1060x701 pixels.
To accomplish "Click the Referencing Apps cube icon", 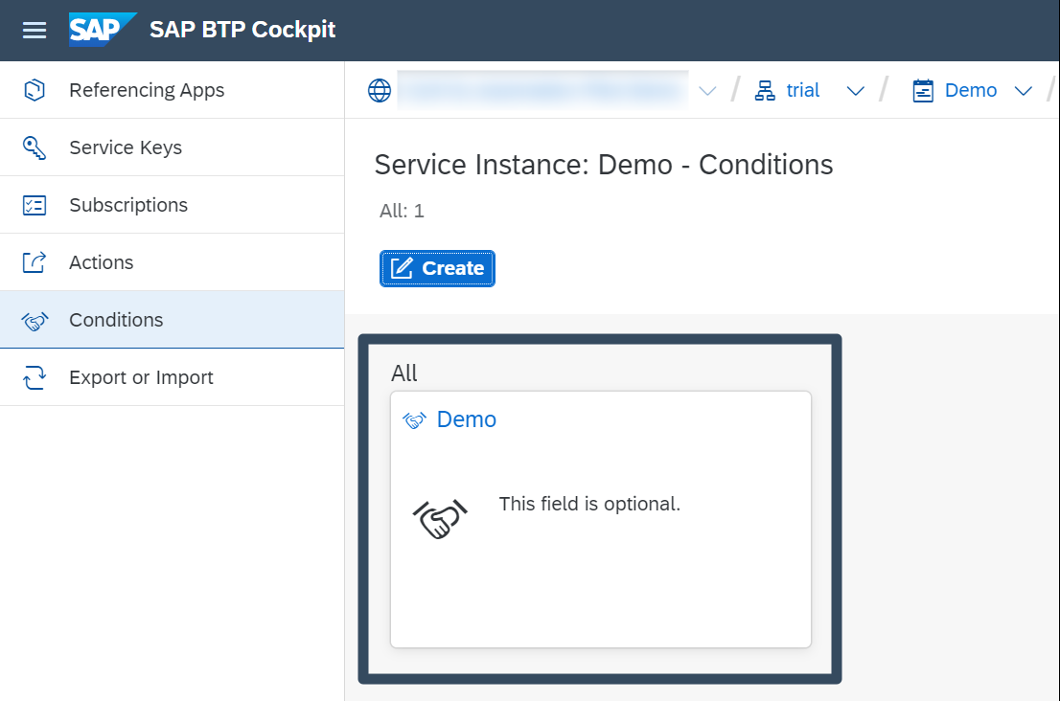I will tap(35, 90).
